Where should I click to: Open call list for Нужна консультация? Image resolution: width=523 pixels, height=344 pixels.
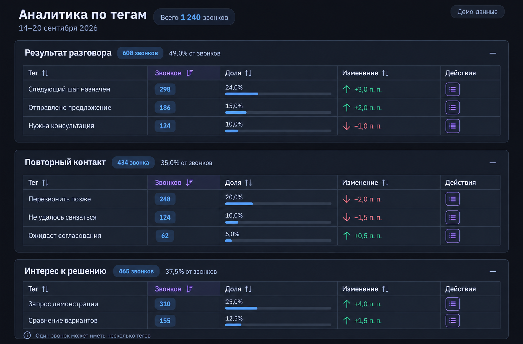tap(452, 126)
